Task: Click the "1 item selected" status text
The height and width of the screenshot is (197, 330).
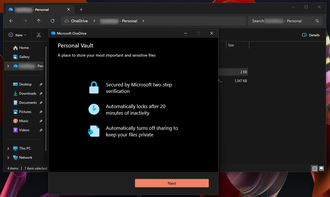Action: [x=36, y=168]
